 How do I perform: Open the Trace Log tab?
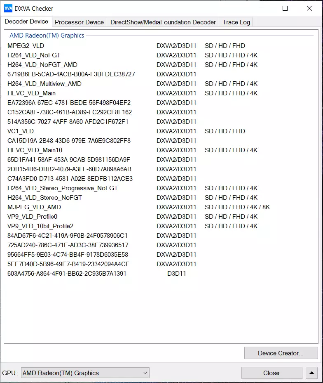click(236, 22)
